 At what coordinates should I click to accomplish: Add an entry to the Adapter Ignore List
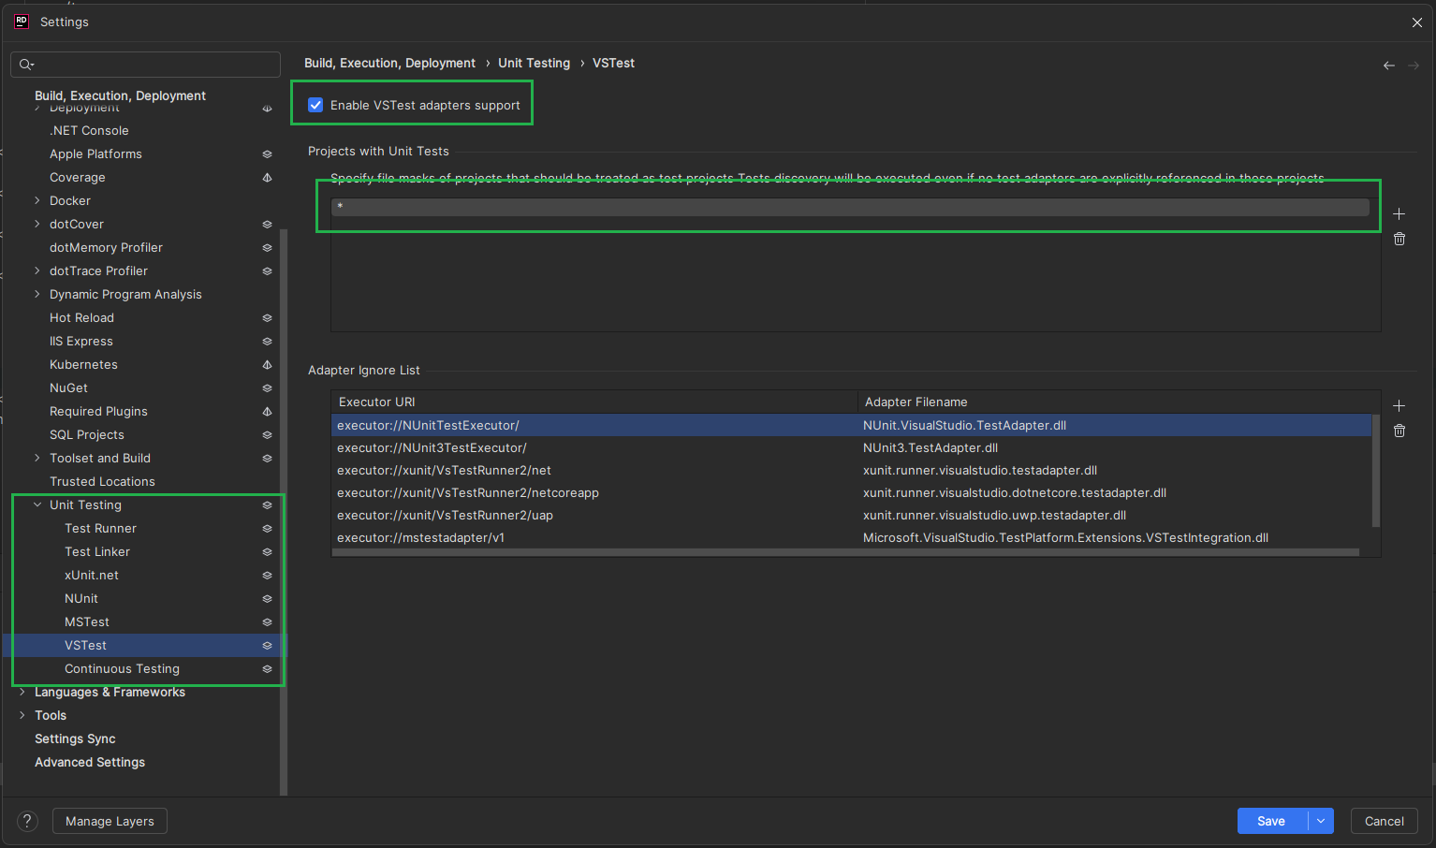(x=1399, y=405)
